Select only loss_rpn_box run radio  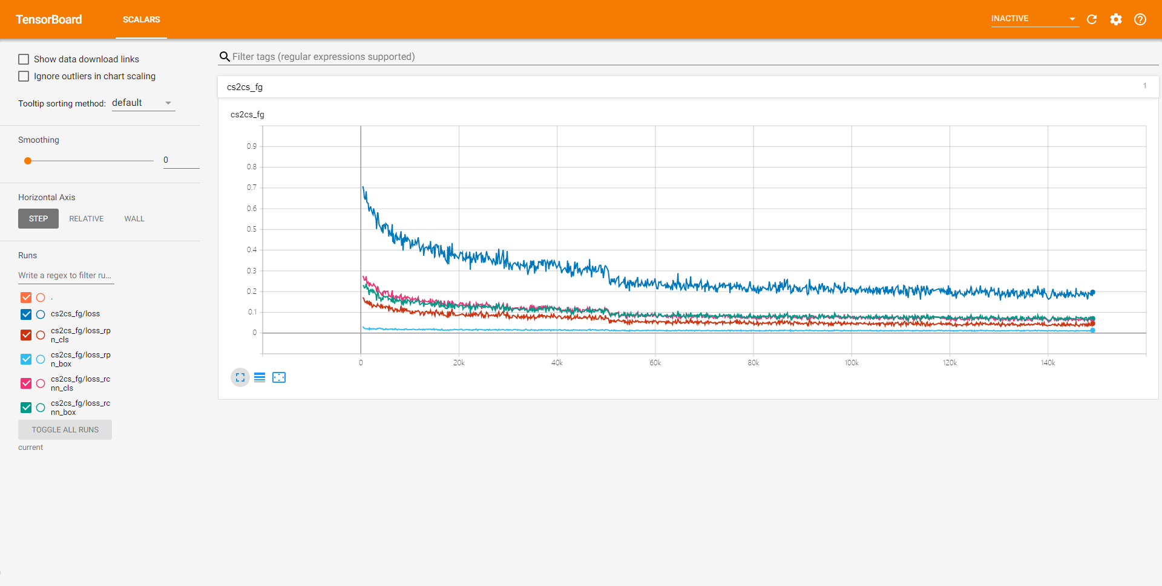point(41,359)
